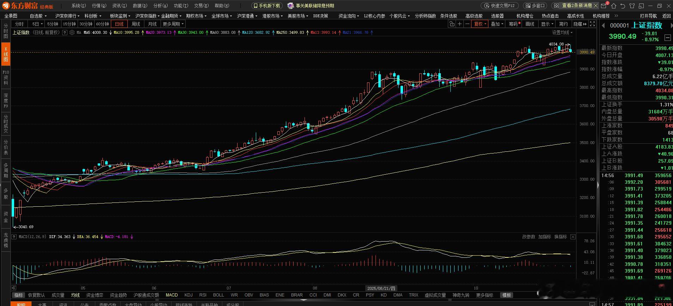Close the MACD indicator panel
This screenshot has width=673, height=306.
(573, 237)
